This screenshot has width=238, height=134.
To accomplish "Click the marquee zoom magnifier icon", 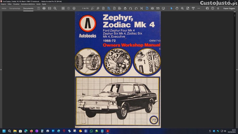I will tap(92, 8).
